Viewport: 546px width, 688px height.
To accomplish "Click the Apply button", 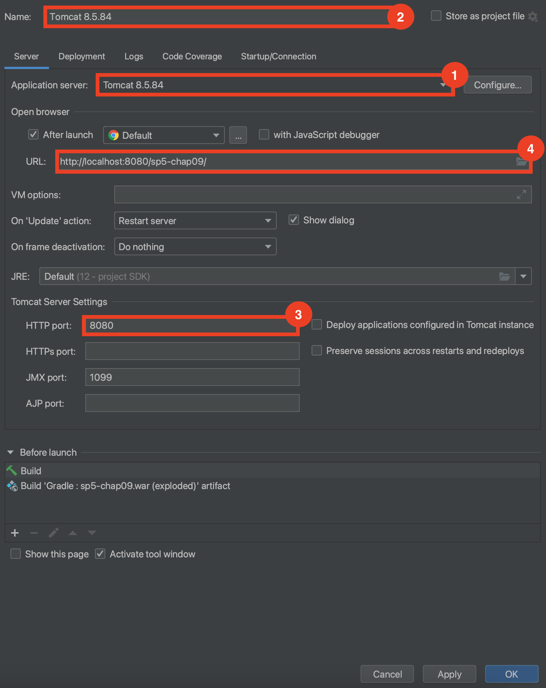I will click(x=450, y=674).
